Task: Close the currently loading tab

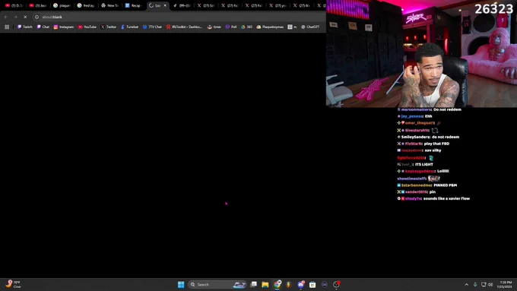Action: [x=165, y=5]
